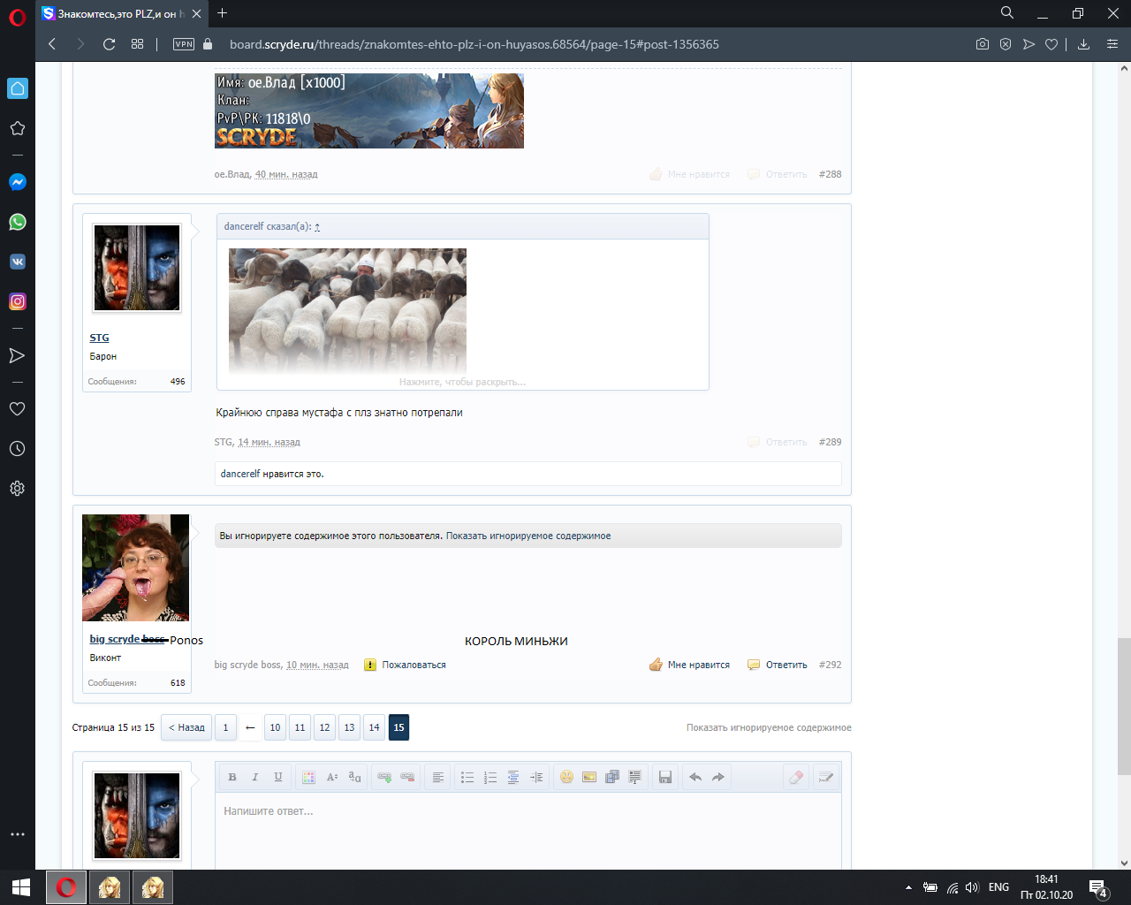Click Показать игнорируемое содержимое to reveal hidden posts
This screenshot has width=1131, height=905.
(x=769, y=727)
